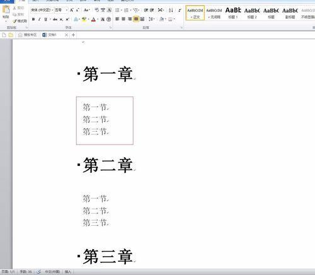
Task: Click the grow font size icon
Action: (72, 10)
